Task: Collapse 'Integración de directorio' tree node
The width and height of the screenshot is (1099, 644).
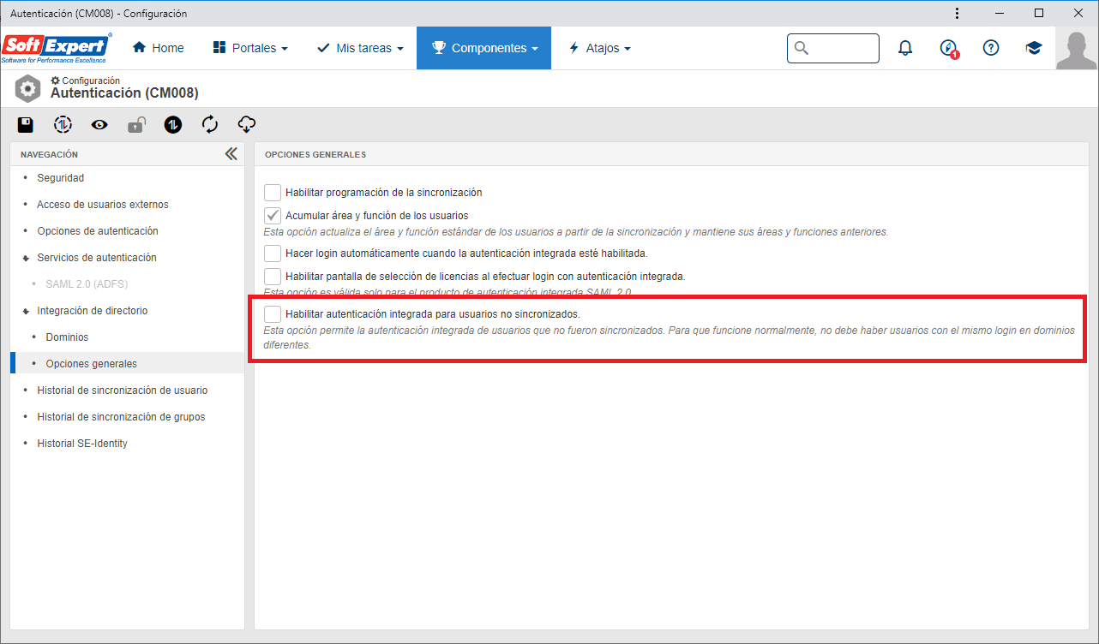Action: click(26, 311)
